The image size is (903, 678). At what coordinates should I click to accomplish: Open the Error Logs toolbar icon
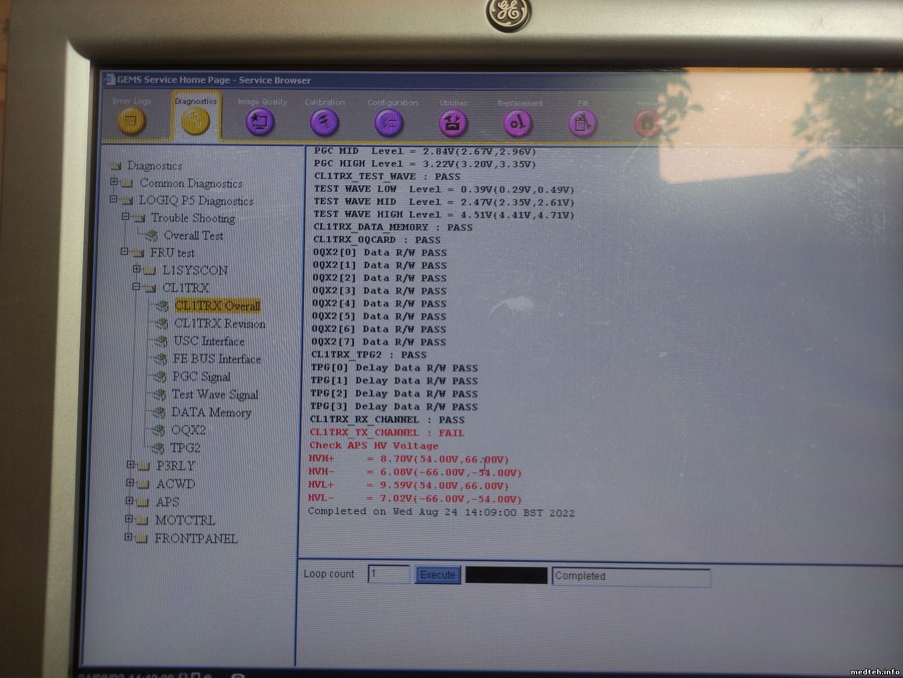(131, 122)
